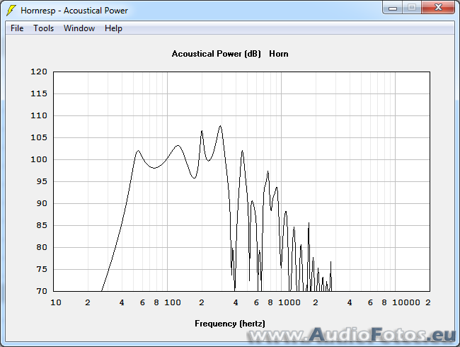
Task: Select the 'Frequency (hertz)' axis label
Action: (230, 324)
